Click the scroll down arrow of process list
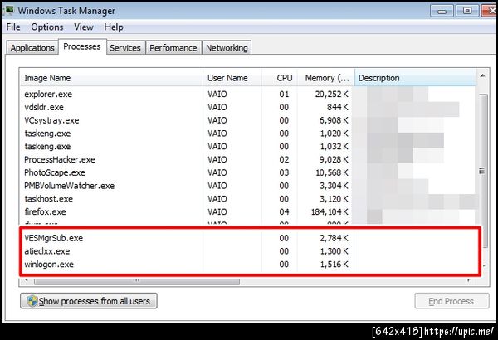498x340 pixels. tap(484, 265)
